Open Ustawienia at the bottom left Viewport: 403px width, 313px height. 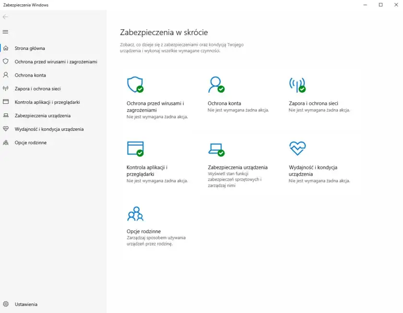(25, 304)
